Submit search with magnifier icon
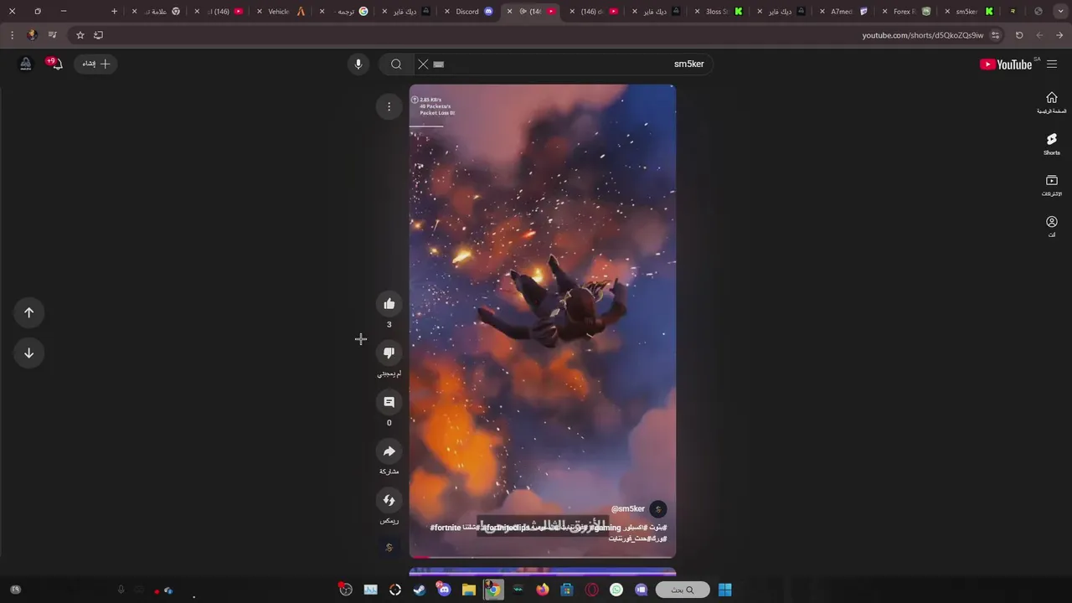Screen dimensions: 1072x603 tap(396, 64)
